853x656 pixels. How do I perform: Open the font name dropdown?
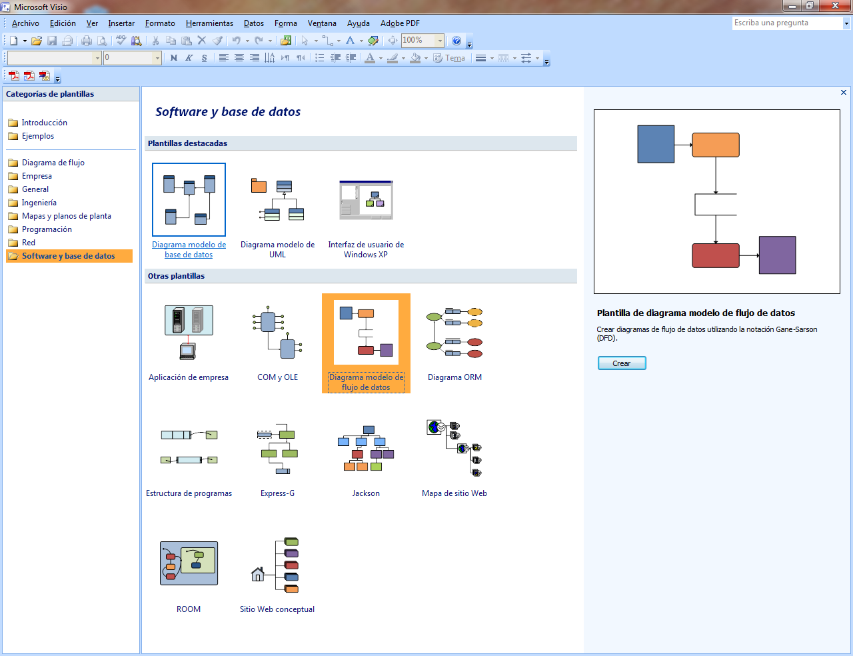point(97,58)
